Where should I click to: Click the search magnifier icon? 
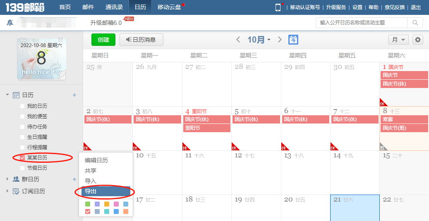pyautogui.click(x=415, y=23)
